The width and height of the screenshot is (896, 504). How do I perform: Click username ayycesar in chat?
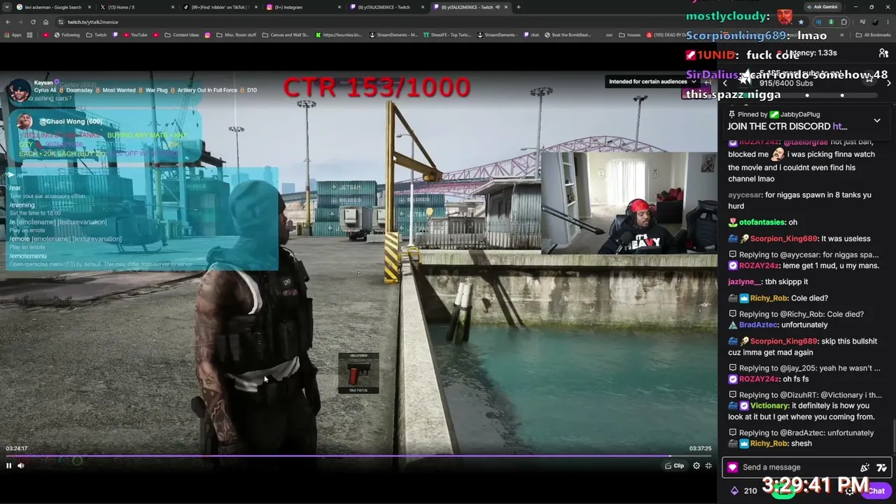coord(745,195)
